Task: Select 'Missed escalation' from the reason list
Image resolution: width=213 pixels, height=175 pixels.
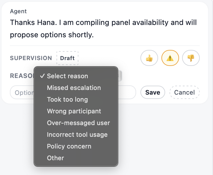Action: pyautogui.click(x=74, y=88)
